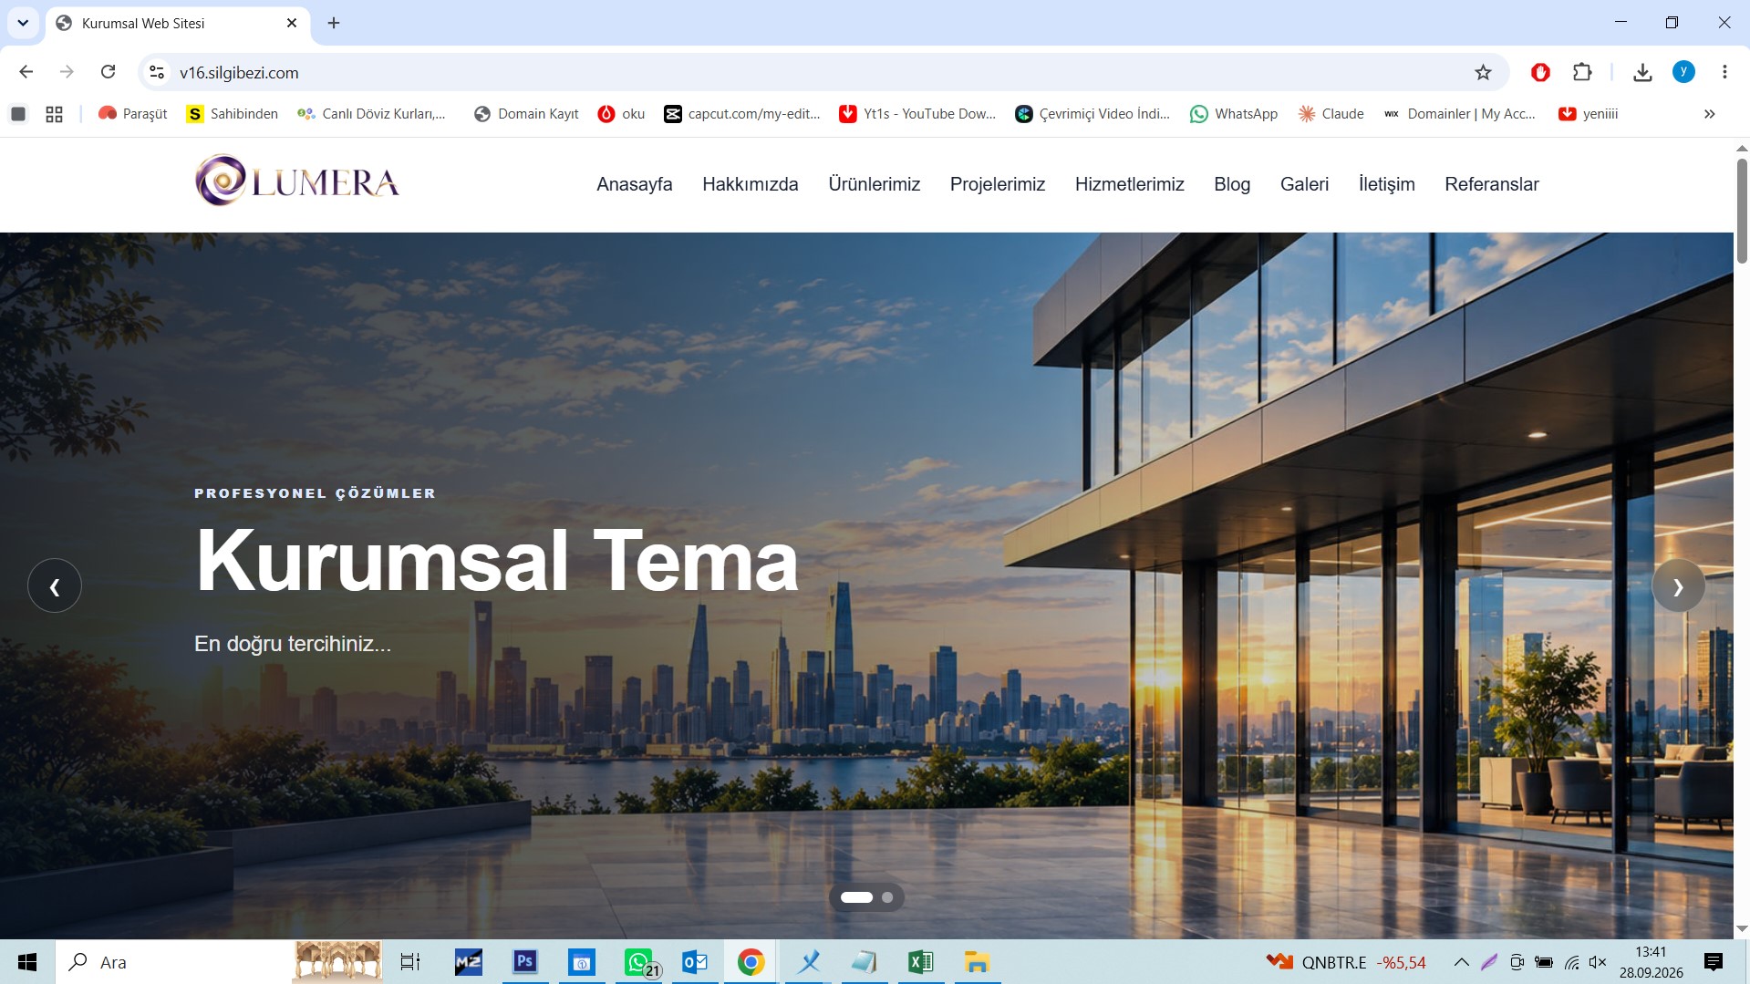1750x984 pixels.
Task: Open the Domain Kayıt bookmark
Action: click(526, 114)
